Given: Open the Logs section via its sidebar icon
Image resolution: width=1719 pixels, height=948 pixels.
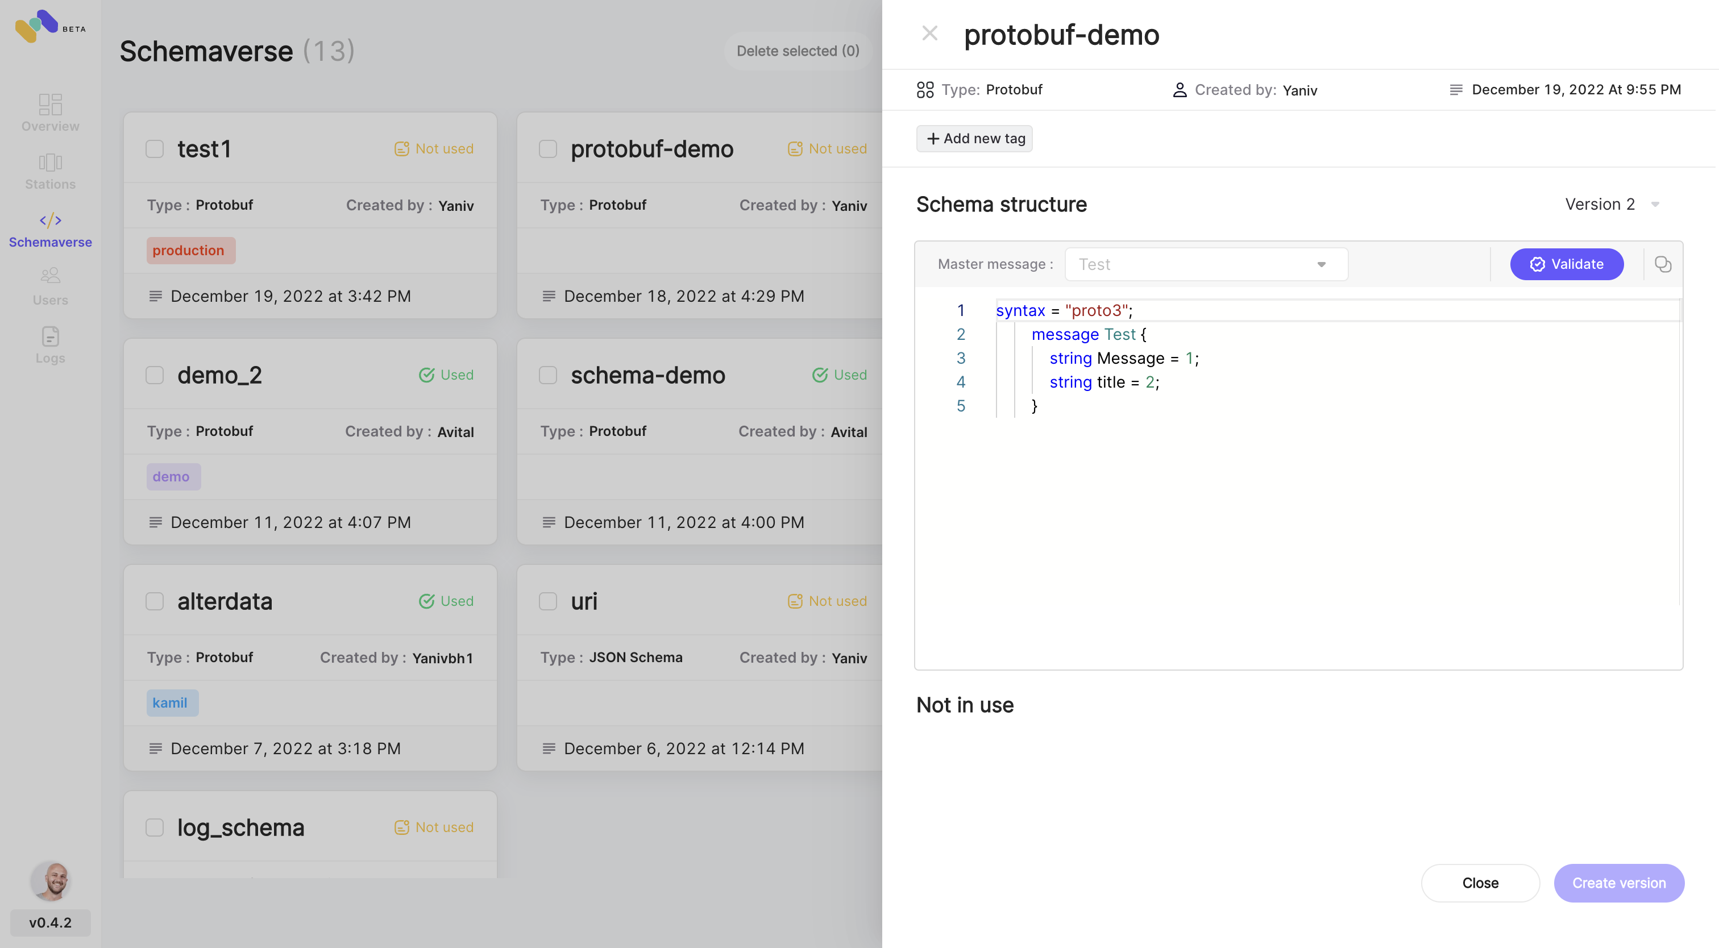Looking at the screenshot, I should [50, 337].
